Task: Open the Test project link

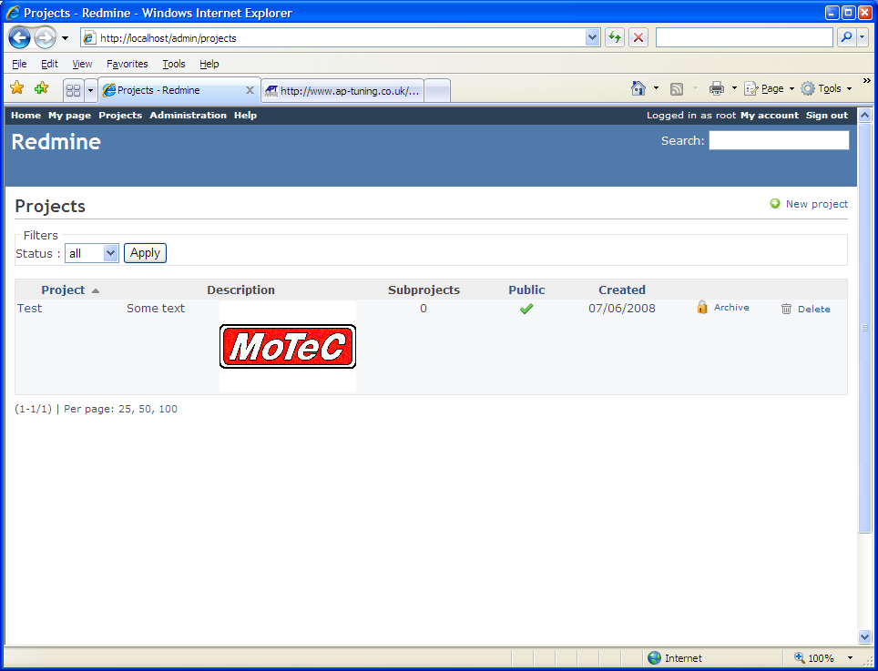Action: tap(30, 309)
